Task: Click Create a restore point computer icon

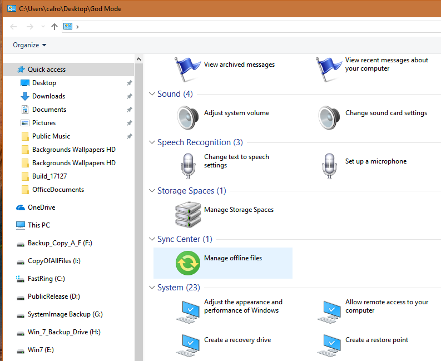Action: coord(329,345)
